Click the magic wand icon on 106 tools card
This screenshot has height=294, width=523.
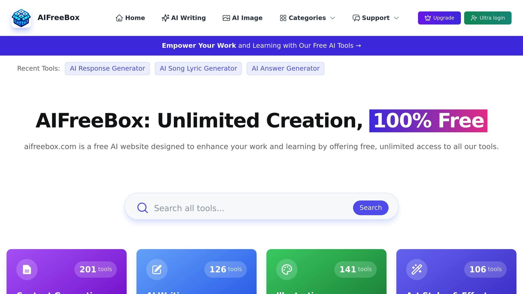[417, 269]
